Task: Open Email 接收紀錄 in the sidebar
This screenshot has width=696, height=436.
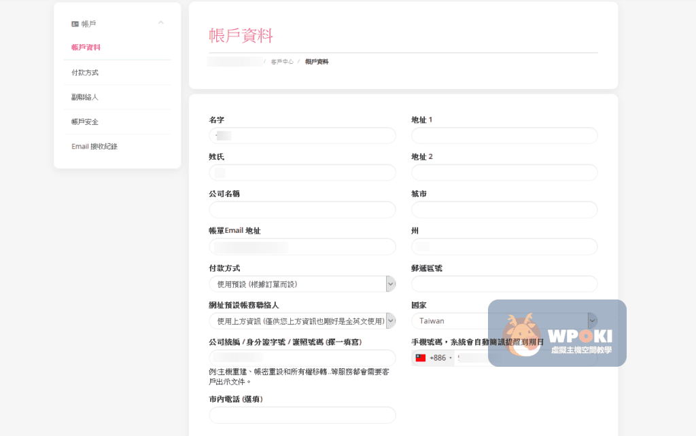Action: [94, 147]
